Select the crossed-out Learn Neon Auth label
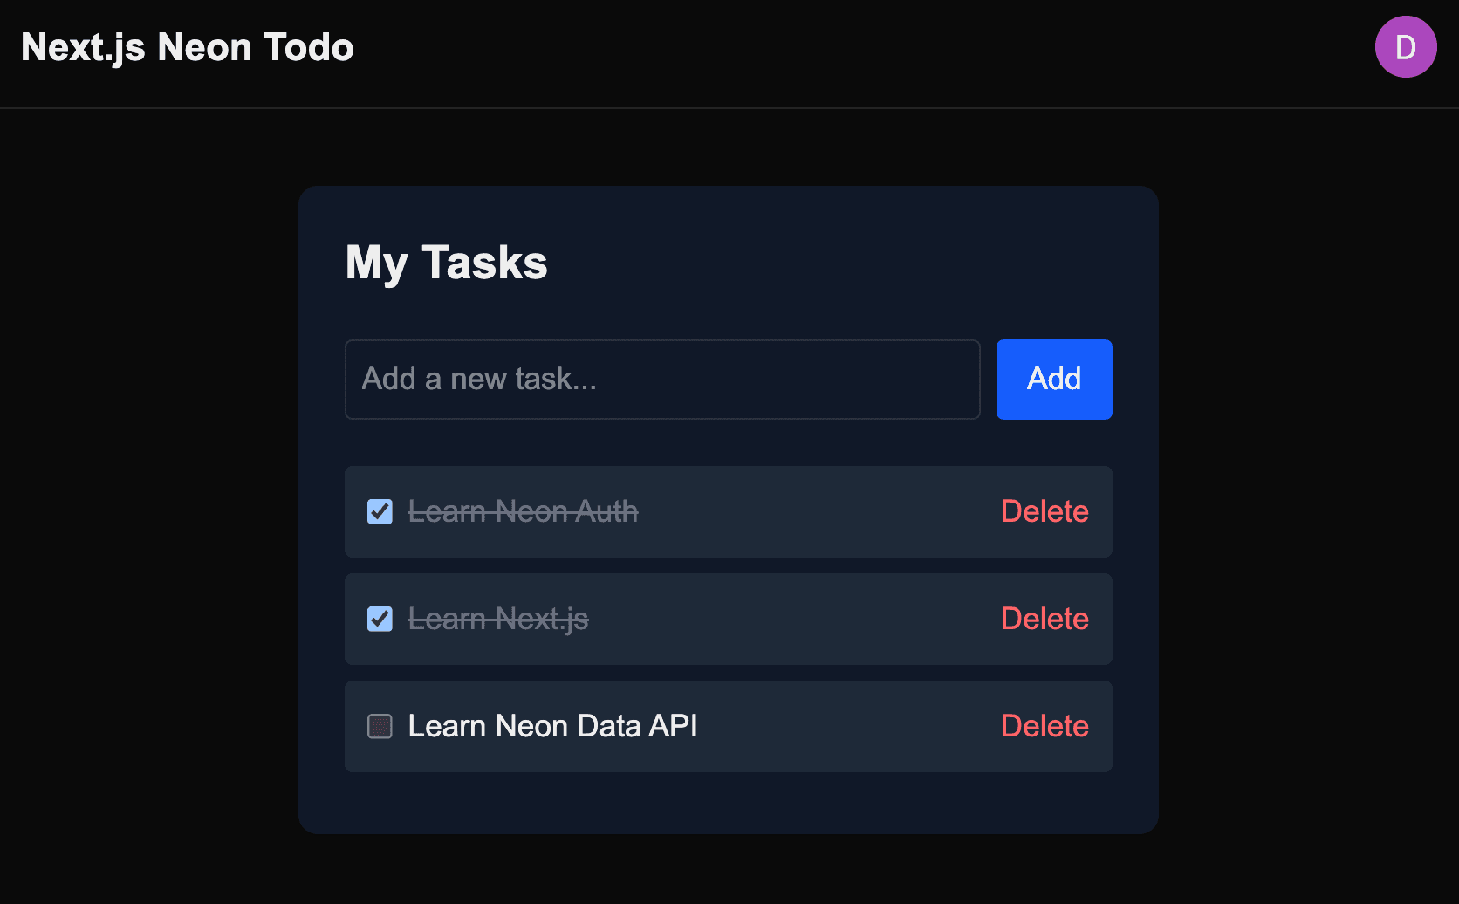Screen dimensions: 1459x904 coord(524,511)
